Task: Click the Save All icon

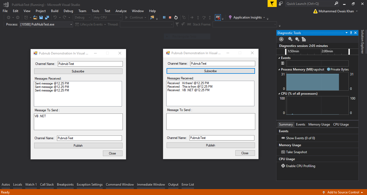Action: tap(47, 17)
